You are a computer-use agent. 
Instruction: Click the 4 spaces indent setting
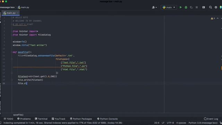181,123
